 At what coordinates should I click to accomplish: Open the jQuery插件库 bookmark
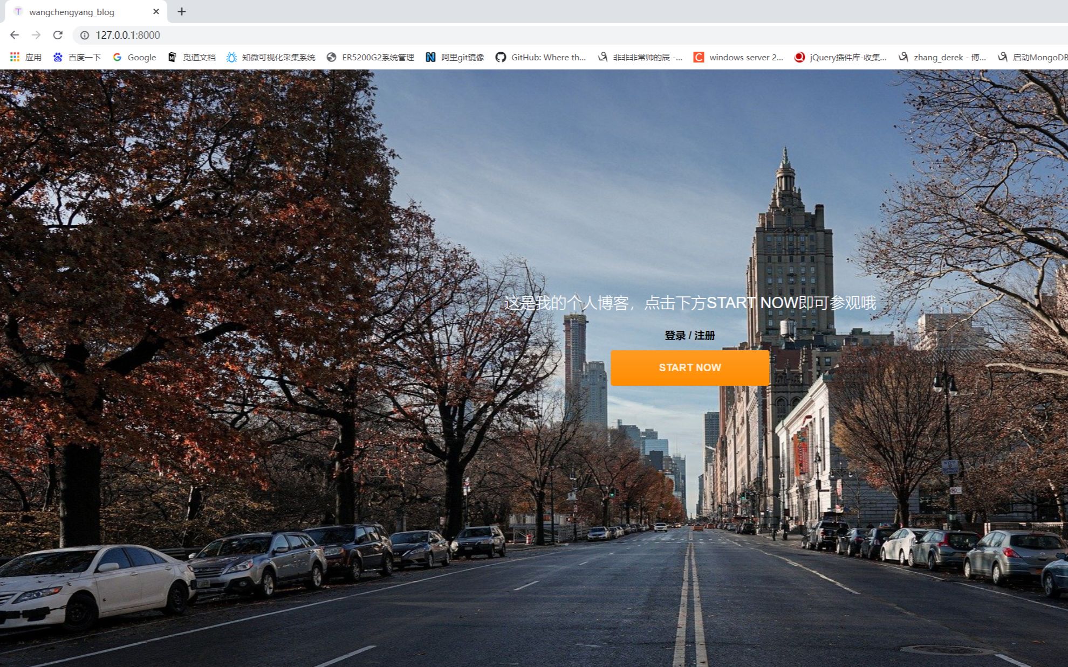(840, 57)
